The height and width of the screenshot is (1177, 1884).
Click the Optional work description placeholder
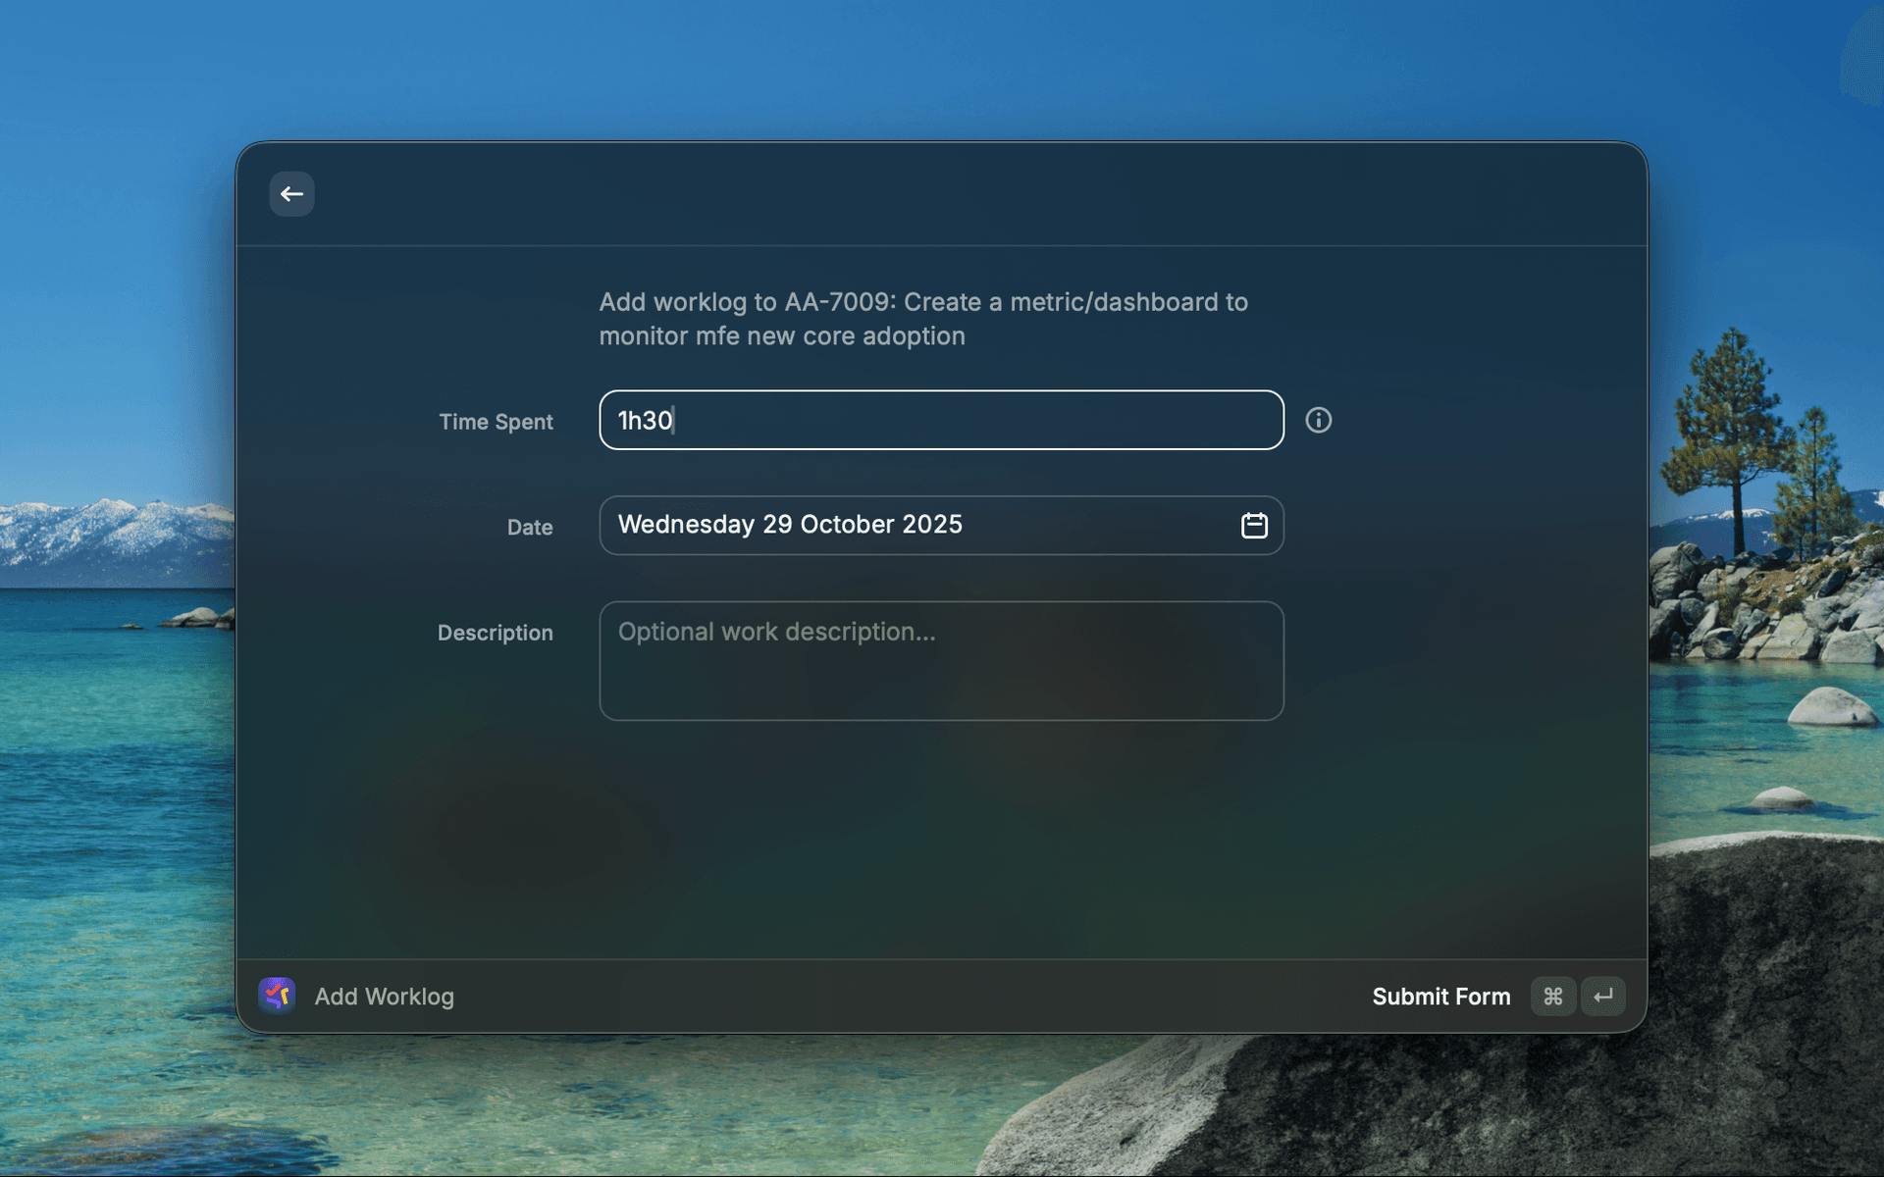pyautogui.click(x=775, y=632)
